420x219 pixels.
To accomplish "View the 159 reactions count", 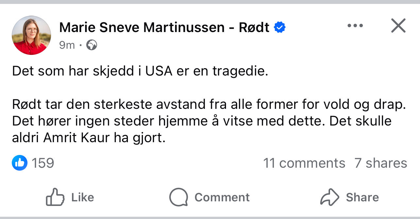I will (x=43, y=163).
